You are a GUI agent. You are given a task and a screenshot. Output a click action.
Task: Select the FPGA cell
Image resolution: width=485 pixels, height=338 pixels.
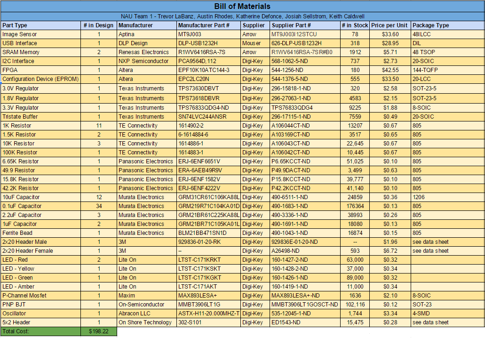[40, 70]
